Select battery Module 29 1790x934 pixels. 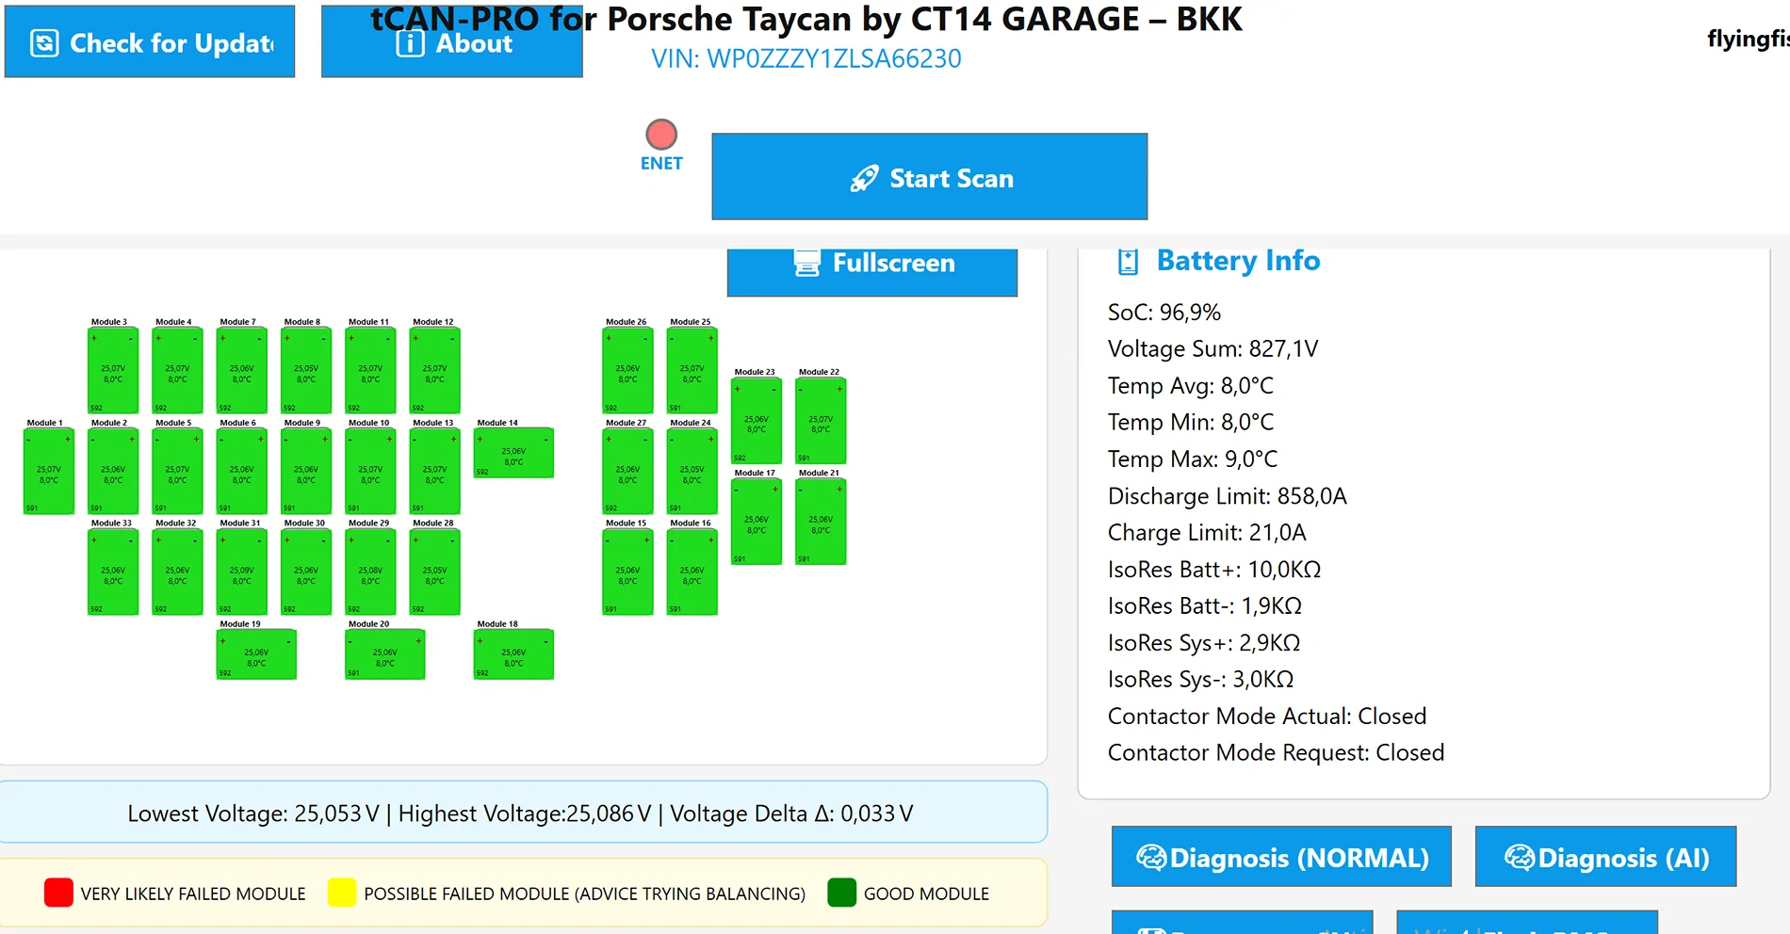pyautogui.click(x=370, y=572)
